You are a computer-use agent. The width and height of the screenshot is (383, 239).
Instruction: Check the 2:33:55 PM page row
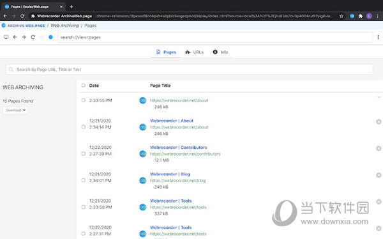pos(83,100)
